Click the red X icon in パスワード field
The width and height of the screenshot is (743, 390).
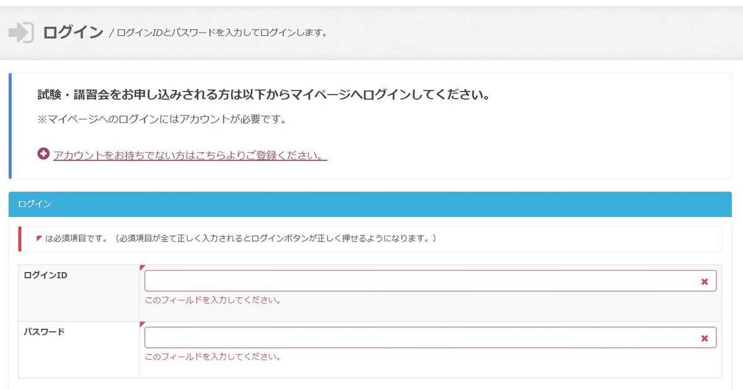pos(705,338)
